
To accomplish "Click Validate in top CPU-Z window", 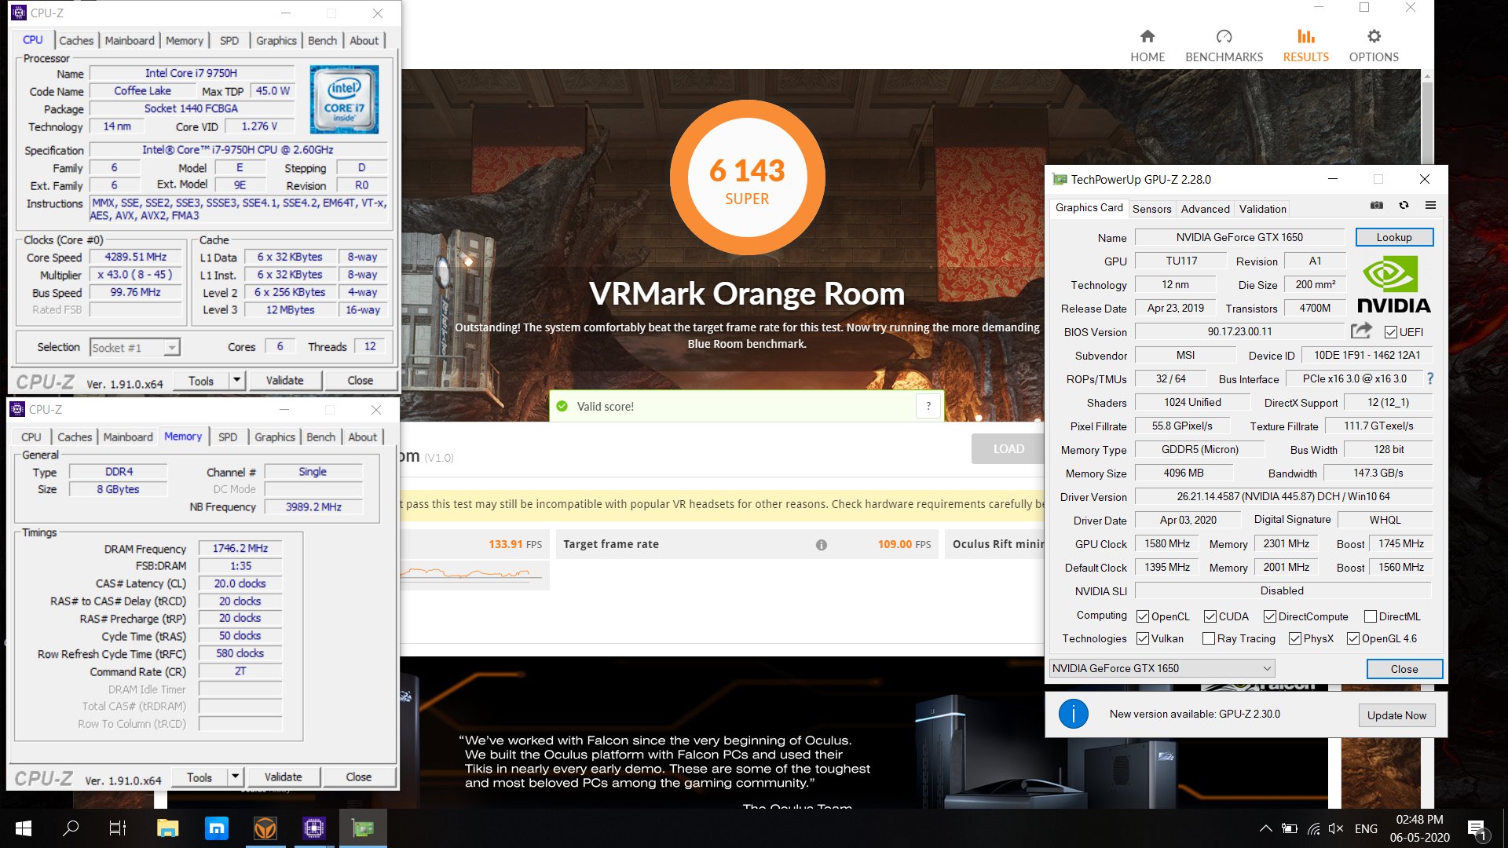I will coord(284,381).
